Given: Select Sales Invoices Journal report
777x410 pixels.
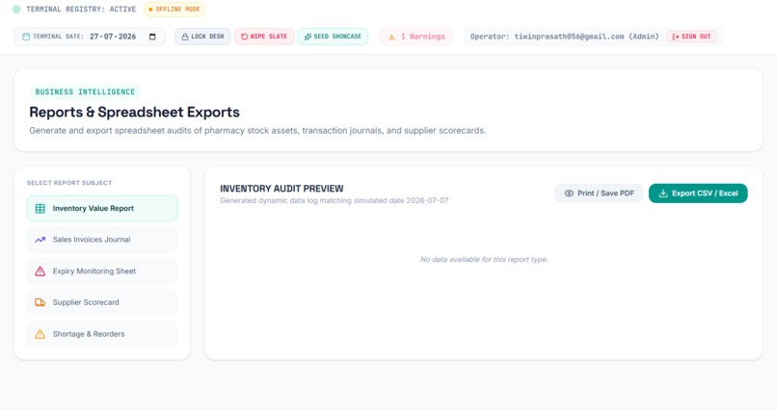Looking at the screenshot, I should (x=102, y=240).
